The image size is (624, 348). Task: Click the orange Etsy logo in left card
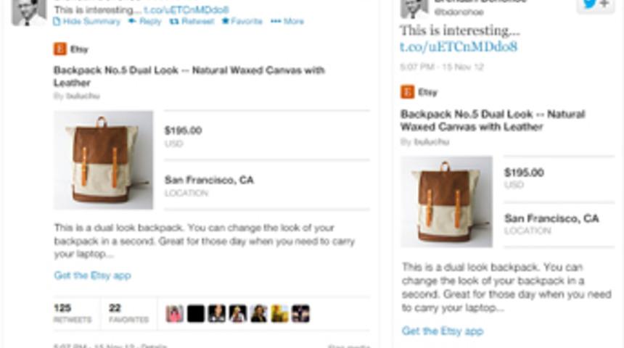pyautogui.click(x=60, y=49)
